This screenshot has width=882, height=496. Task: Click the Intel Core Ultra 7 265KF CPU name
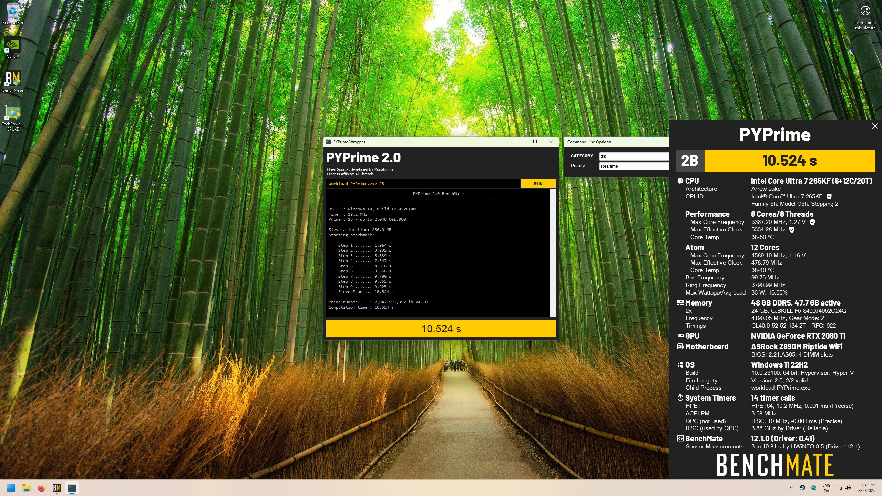coord(811,181)
